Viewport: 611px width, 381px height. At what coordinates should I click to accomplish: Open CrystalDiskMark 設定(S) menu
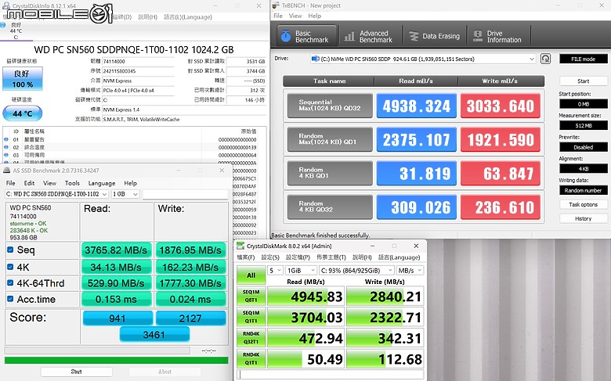(270, 257)
